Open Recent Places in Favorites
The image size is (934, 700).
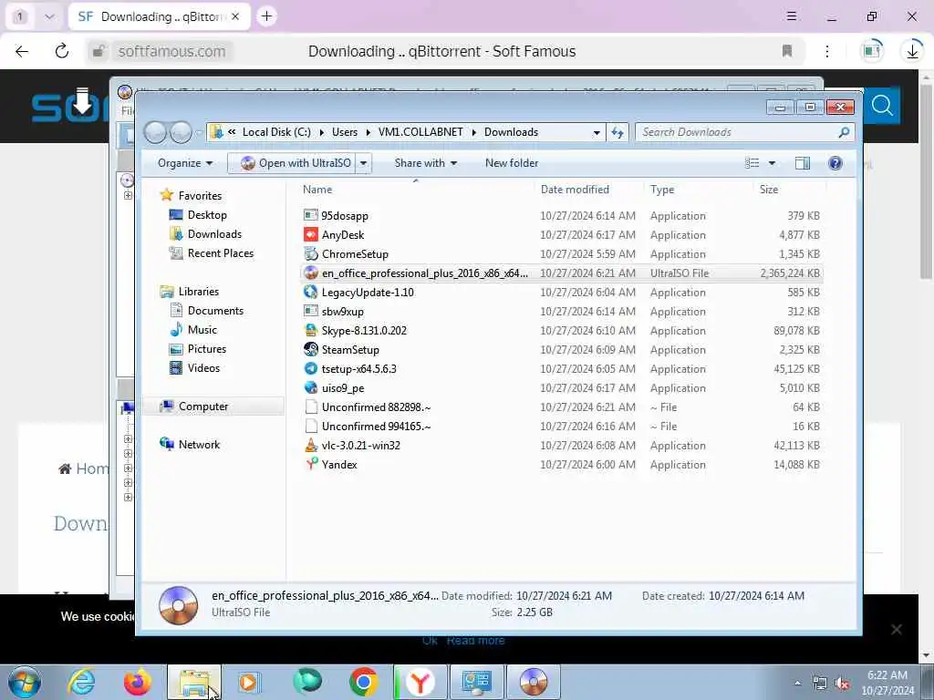click(220, 253)
